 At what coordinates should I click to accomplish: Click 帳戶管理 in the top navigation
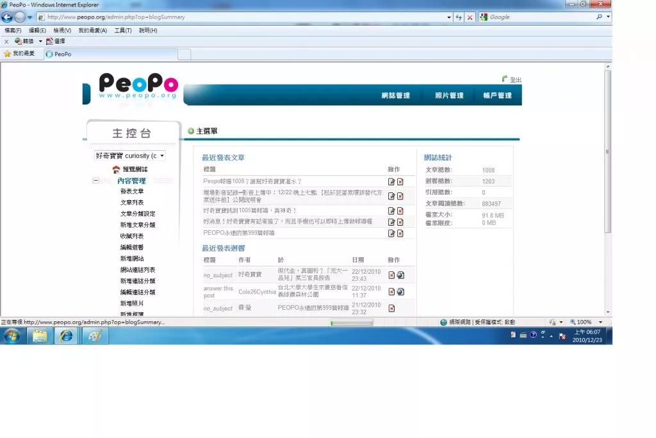pos(497,96)
